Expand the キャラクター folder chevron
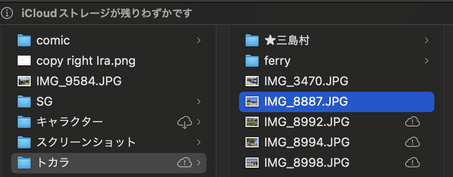 coord(199,122)
